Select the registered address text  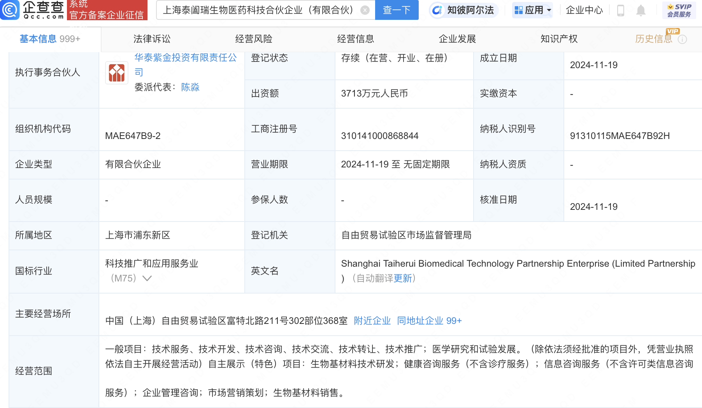point(226,321)
